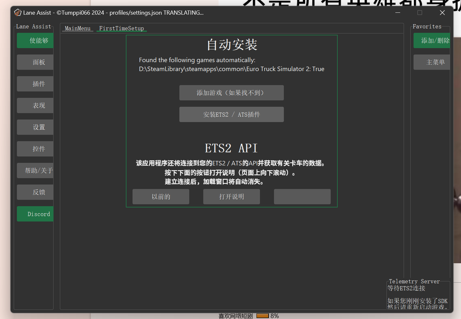Open the 插件 (plugins) sidebar item
461x319 pixels.
click(35, 84)
